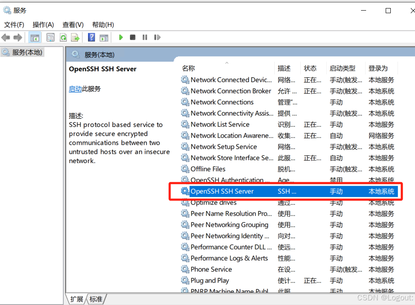
Task: Select the Plug and Play service
Action: coord(289,280)
